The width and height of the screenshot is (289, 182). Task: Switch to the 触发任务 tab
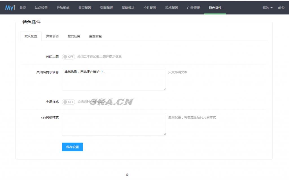(x=74, y=36)
